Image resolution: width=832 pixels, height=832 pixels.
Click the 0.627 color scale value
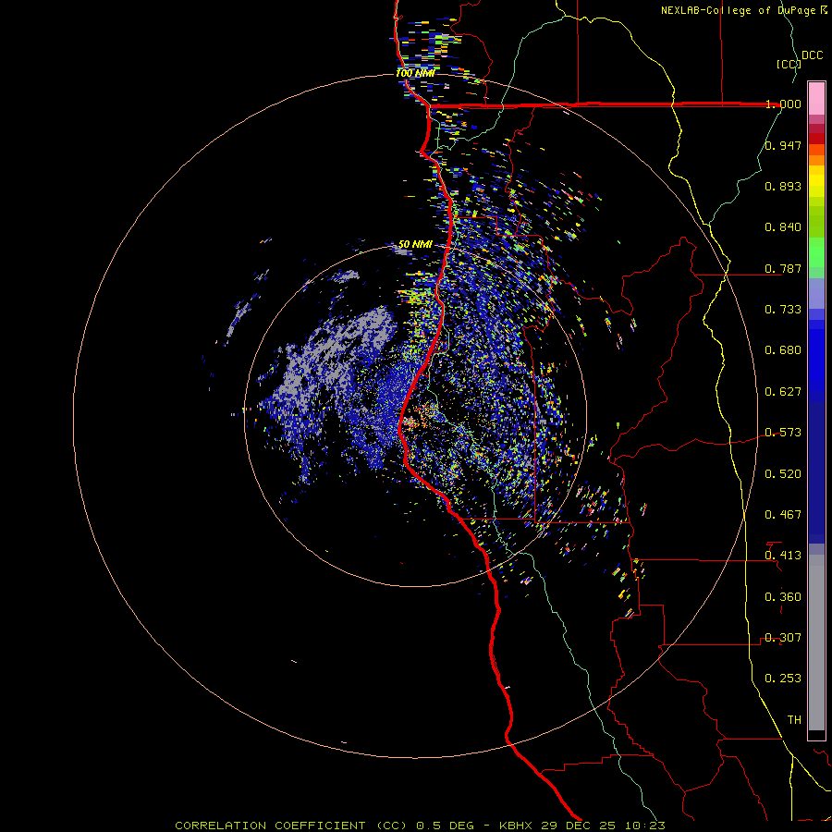(783, 392)
